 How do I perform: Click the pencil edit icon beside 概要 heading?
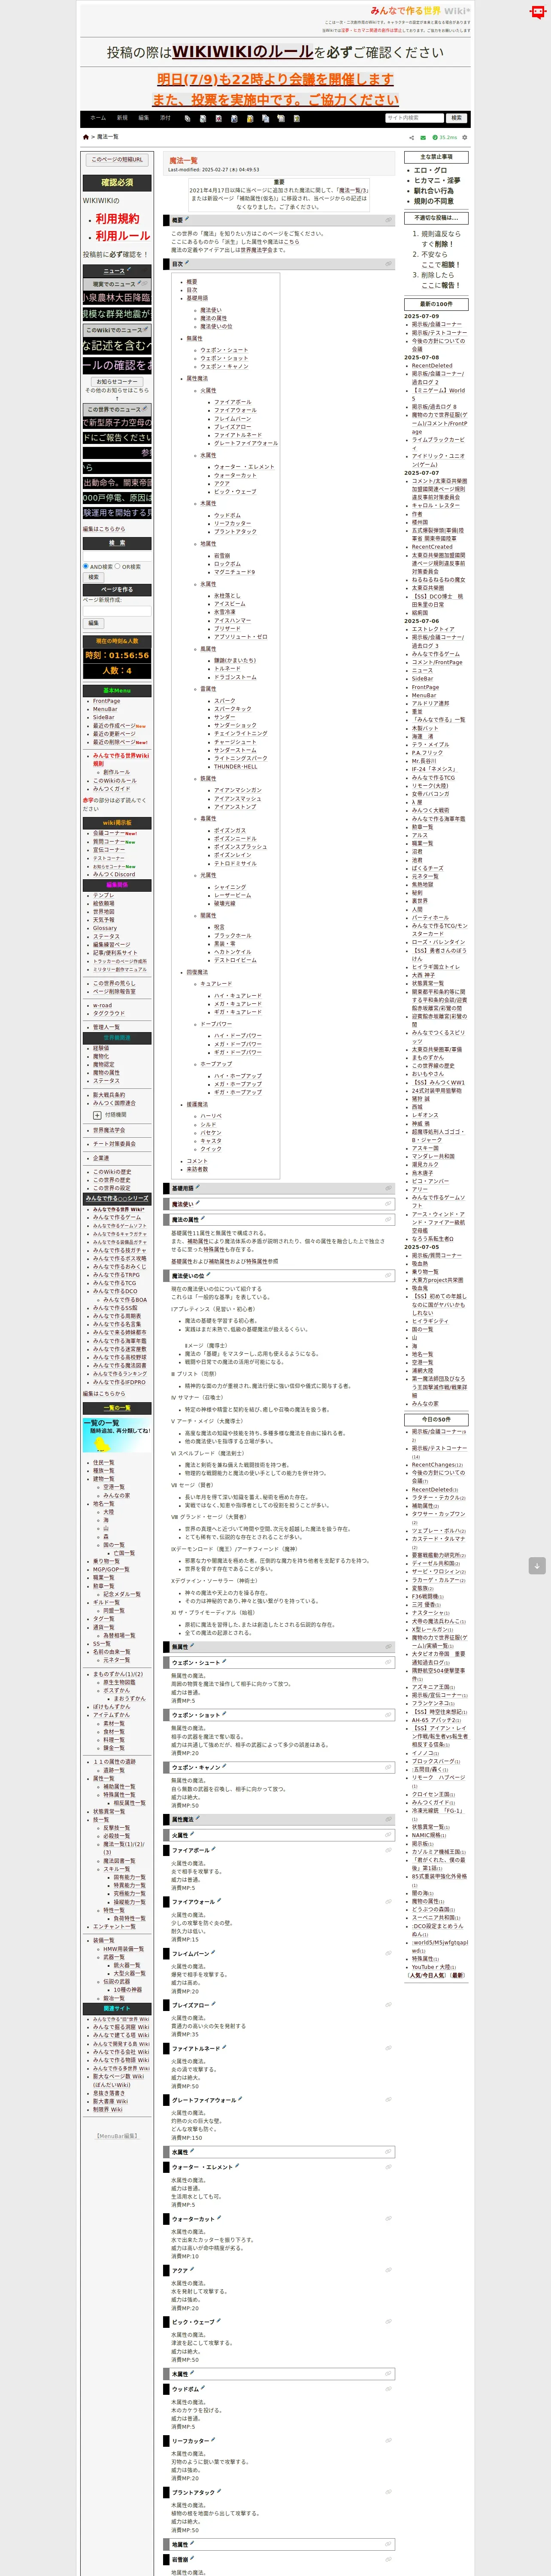tap(187, 219)
